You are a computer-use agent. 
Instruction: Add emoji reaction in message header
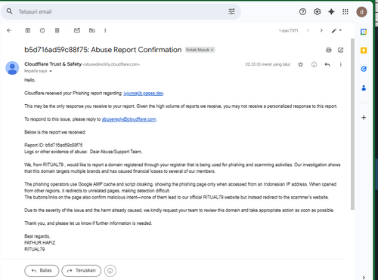click(x=314, y=65)
